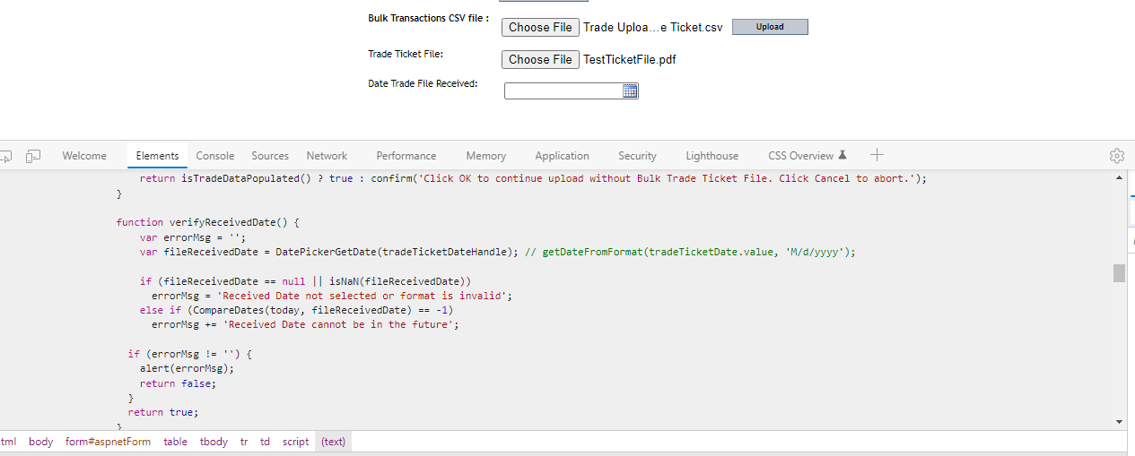The width and height of the screenshot is (1135, 456).
Task: Toggle device emulation icon in DevTools
Action: tap(33, 156)
